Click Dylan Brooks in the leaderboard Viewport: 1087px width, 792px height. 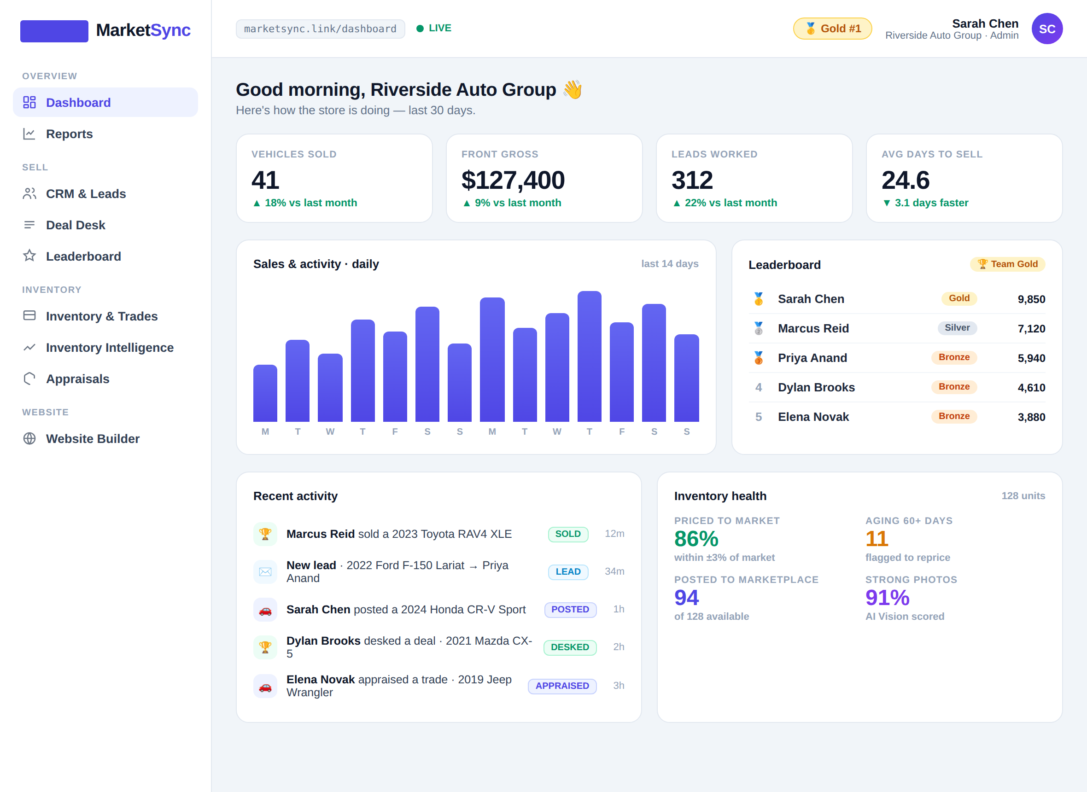coord(816,387)
